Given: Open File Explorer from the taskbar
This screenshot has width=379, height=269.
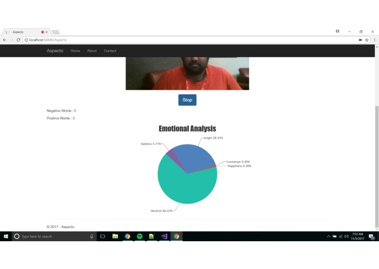Looking at the screenshot, I should pyautogui.click(x=115, y=236).
